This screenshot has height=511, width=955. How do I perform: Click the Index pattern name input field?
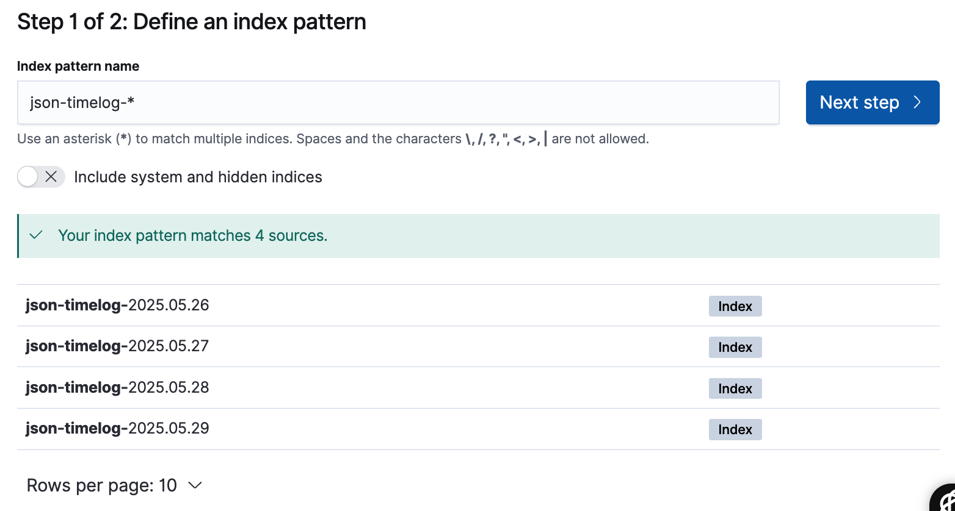point(398,102)
